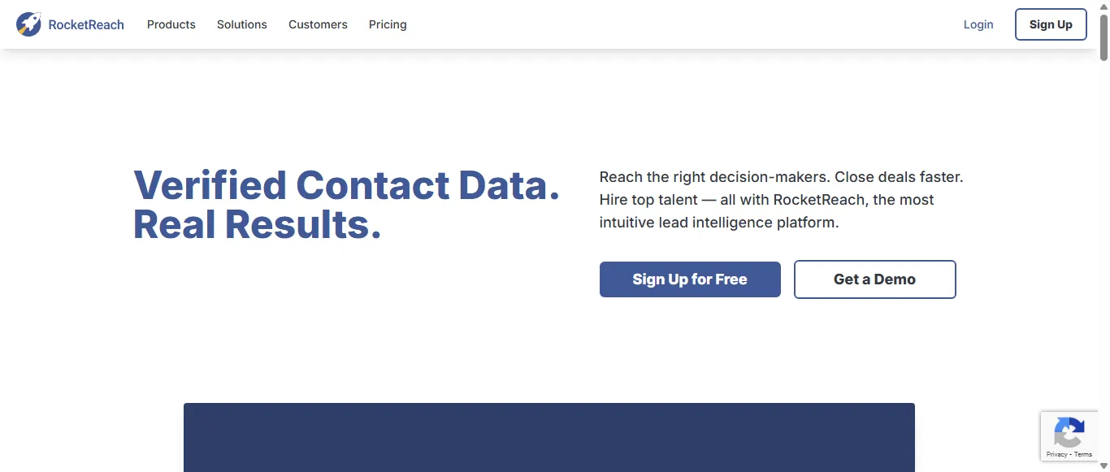Open the reCAPTCHA Privacy link
Viewport: 1110px width, 472px height.
pos(1056,454)
